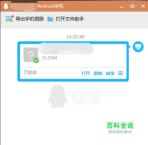Click 打开 to open the sent file

[x=86, y=73]
